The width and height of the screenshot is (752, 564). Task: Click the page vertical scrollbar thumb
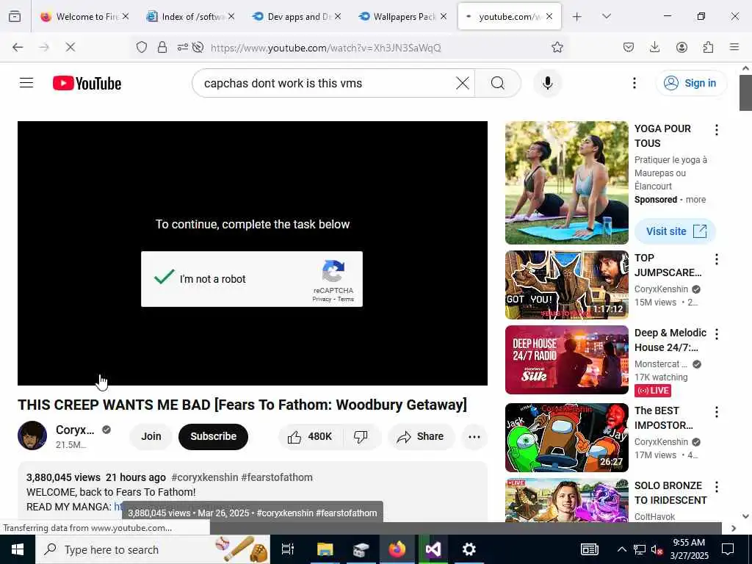pyautogui.click(x=745, y=93)
